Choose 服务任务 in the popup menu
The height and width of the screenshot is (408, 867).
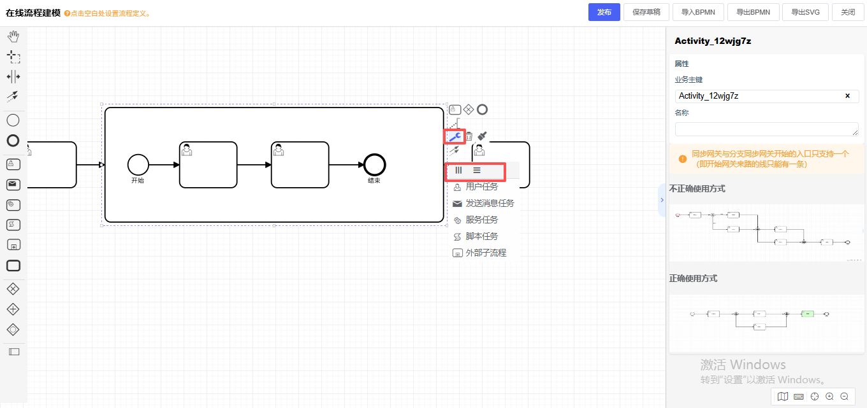pyautogui.click(x=481, y=220)
